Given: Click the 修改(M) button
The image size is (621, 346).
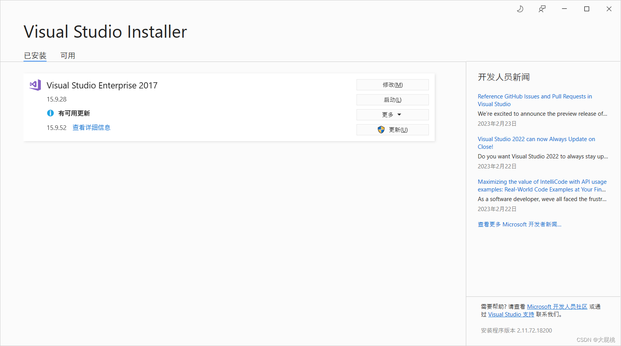Looking at the screenshot, I should click(x=393, y=85).
